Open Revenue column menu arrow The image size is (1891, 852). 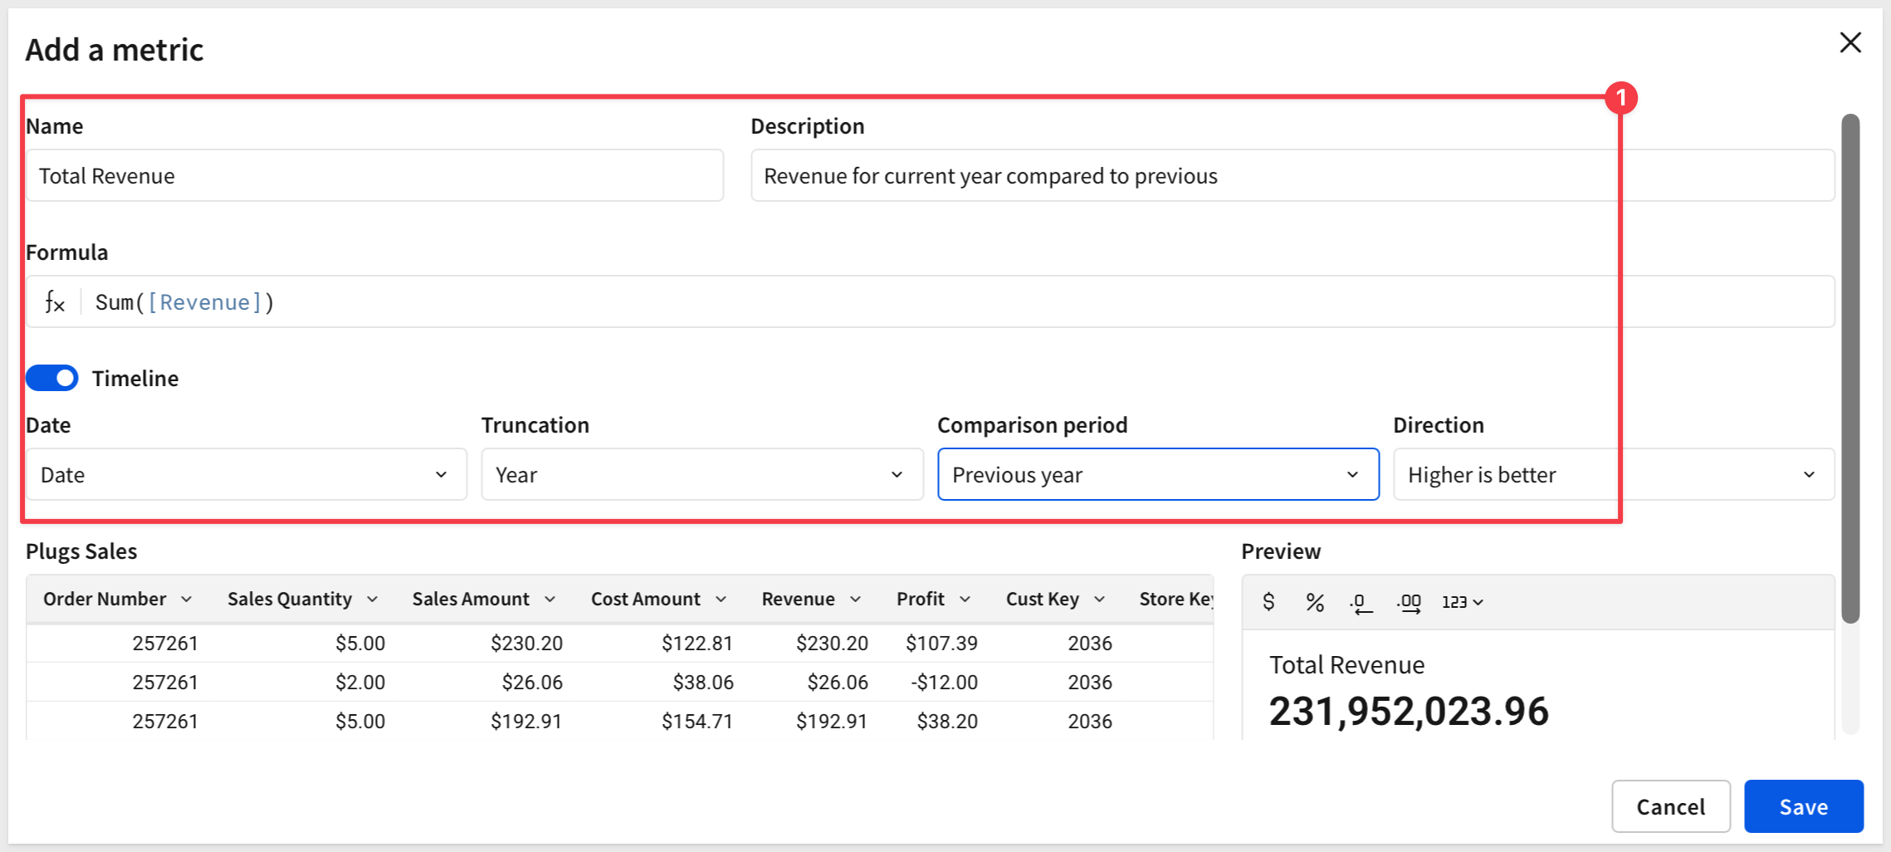coord(855,600)
